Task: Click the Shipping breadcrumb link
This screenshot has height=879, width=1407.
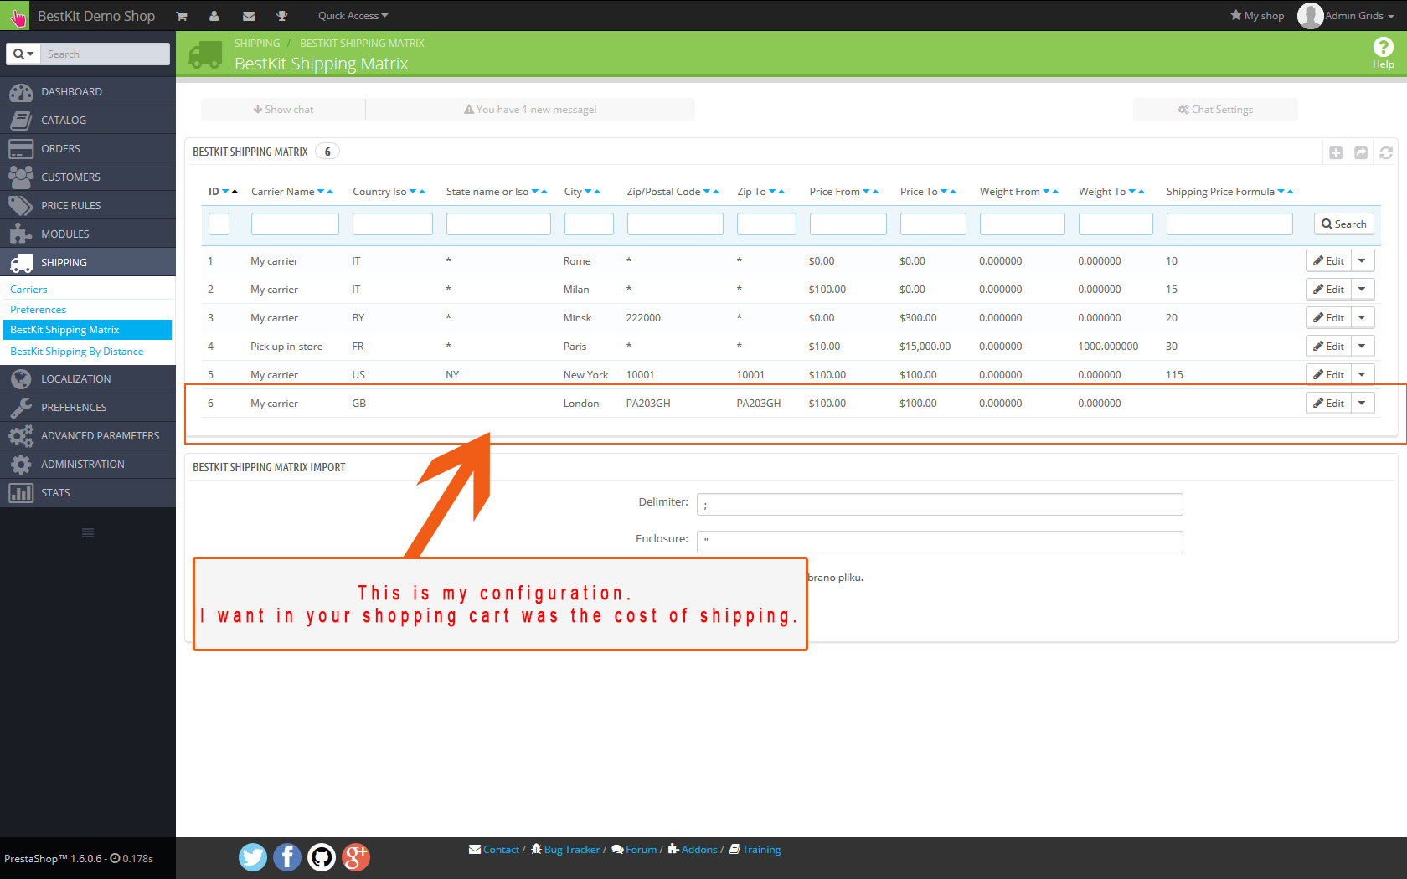Action: click(x=257, y=44)
